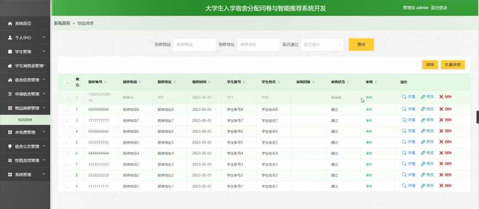The width and height of the screenshot is (479, 209).
Task: Sort by 学生姓名 column arrows
Action: [x=279, y=82]
